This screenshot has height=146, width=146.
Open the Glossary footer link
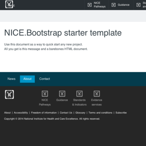tap(80, 113)
